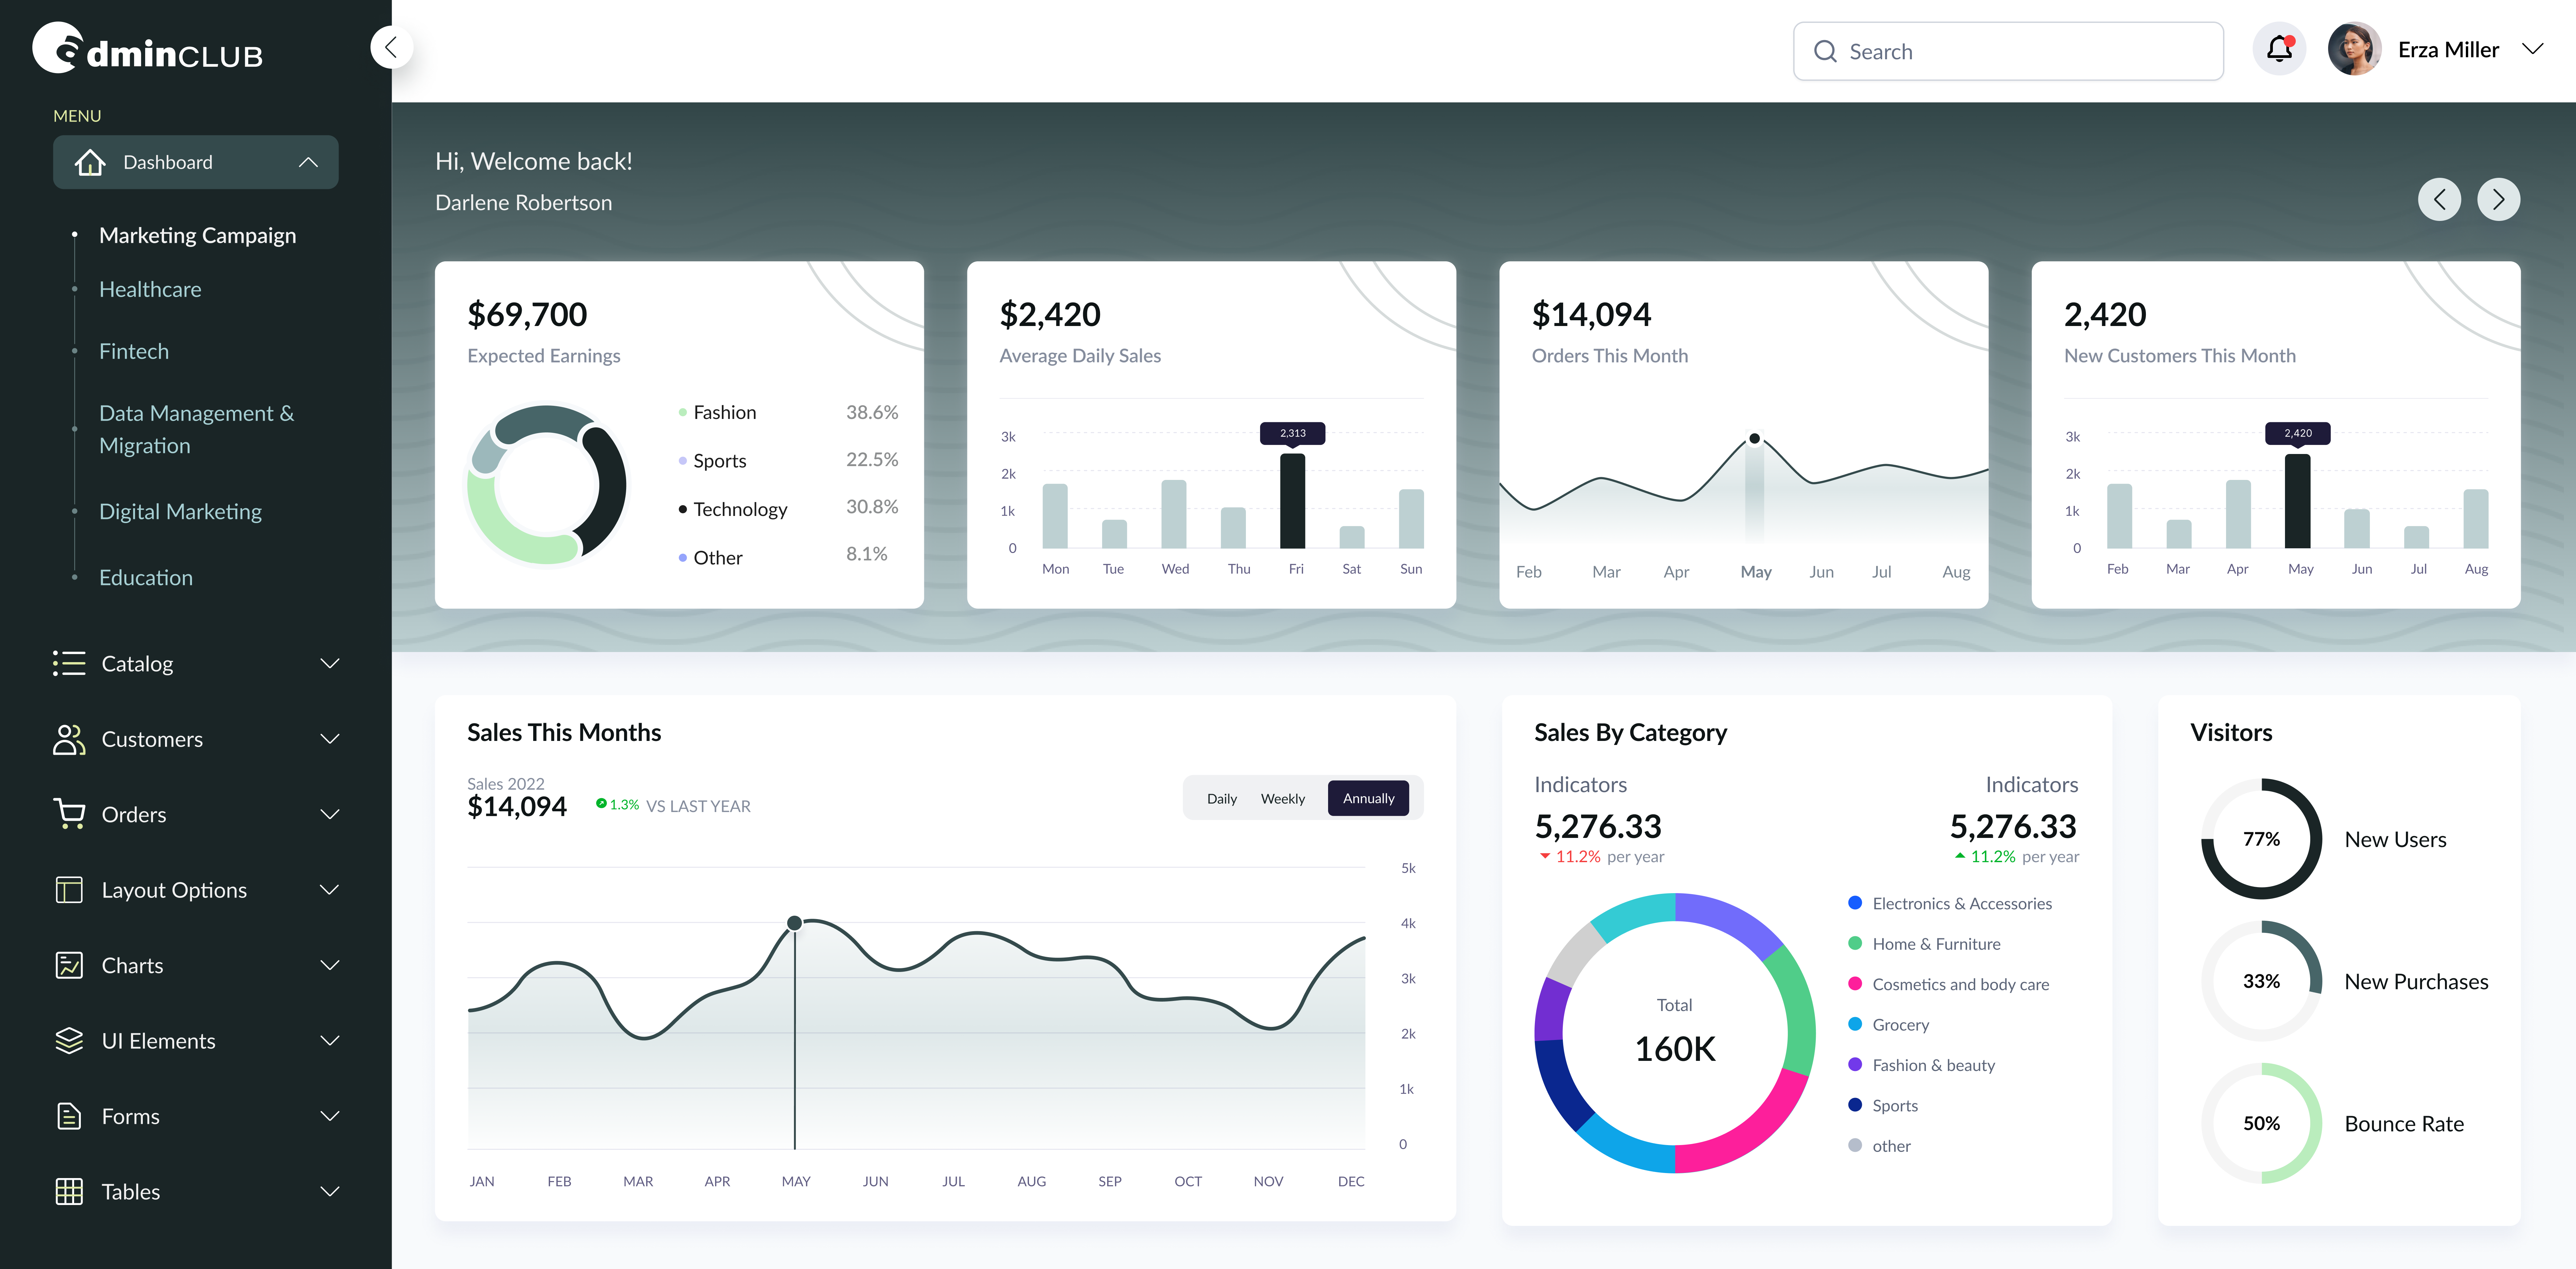This screenshot has width=2576, height=1269.
Task: Toggle Sports legend in Sales By Category
Action: [x=1883, y=1106]
